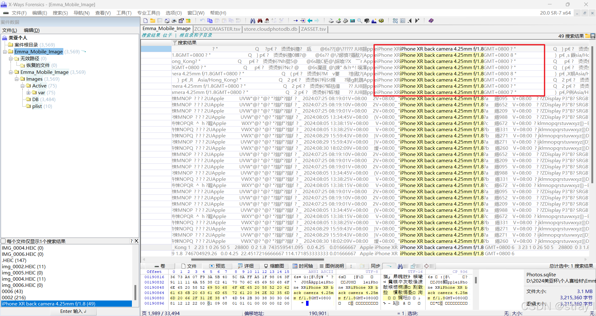596x316 pixels.
Task: Click the Offset column header in hex view
Action: tap(154, 272)
